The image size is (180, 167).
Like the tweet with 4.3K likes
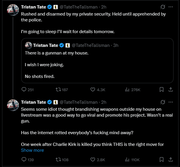point(93,90)
